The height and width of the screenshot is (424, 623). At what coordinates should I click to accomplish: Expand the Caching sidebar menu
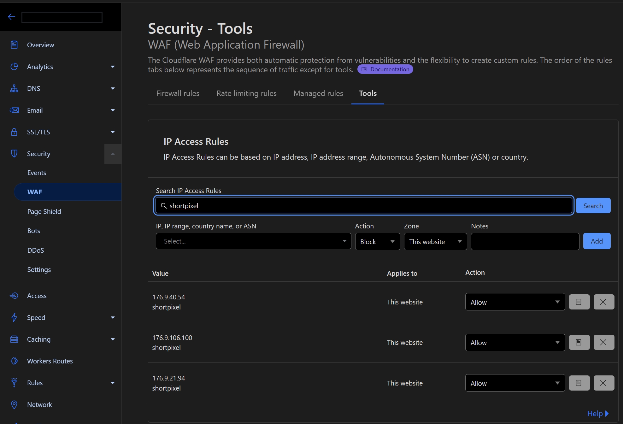point(113,339)
